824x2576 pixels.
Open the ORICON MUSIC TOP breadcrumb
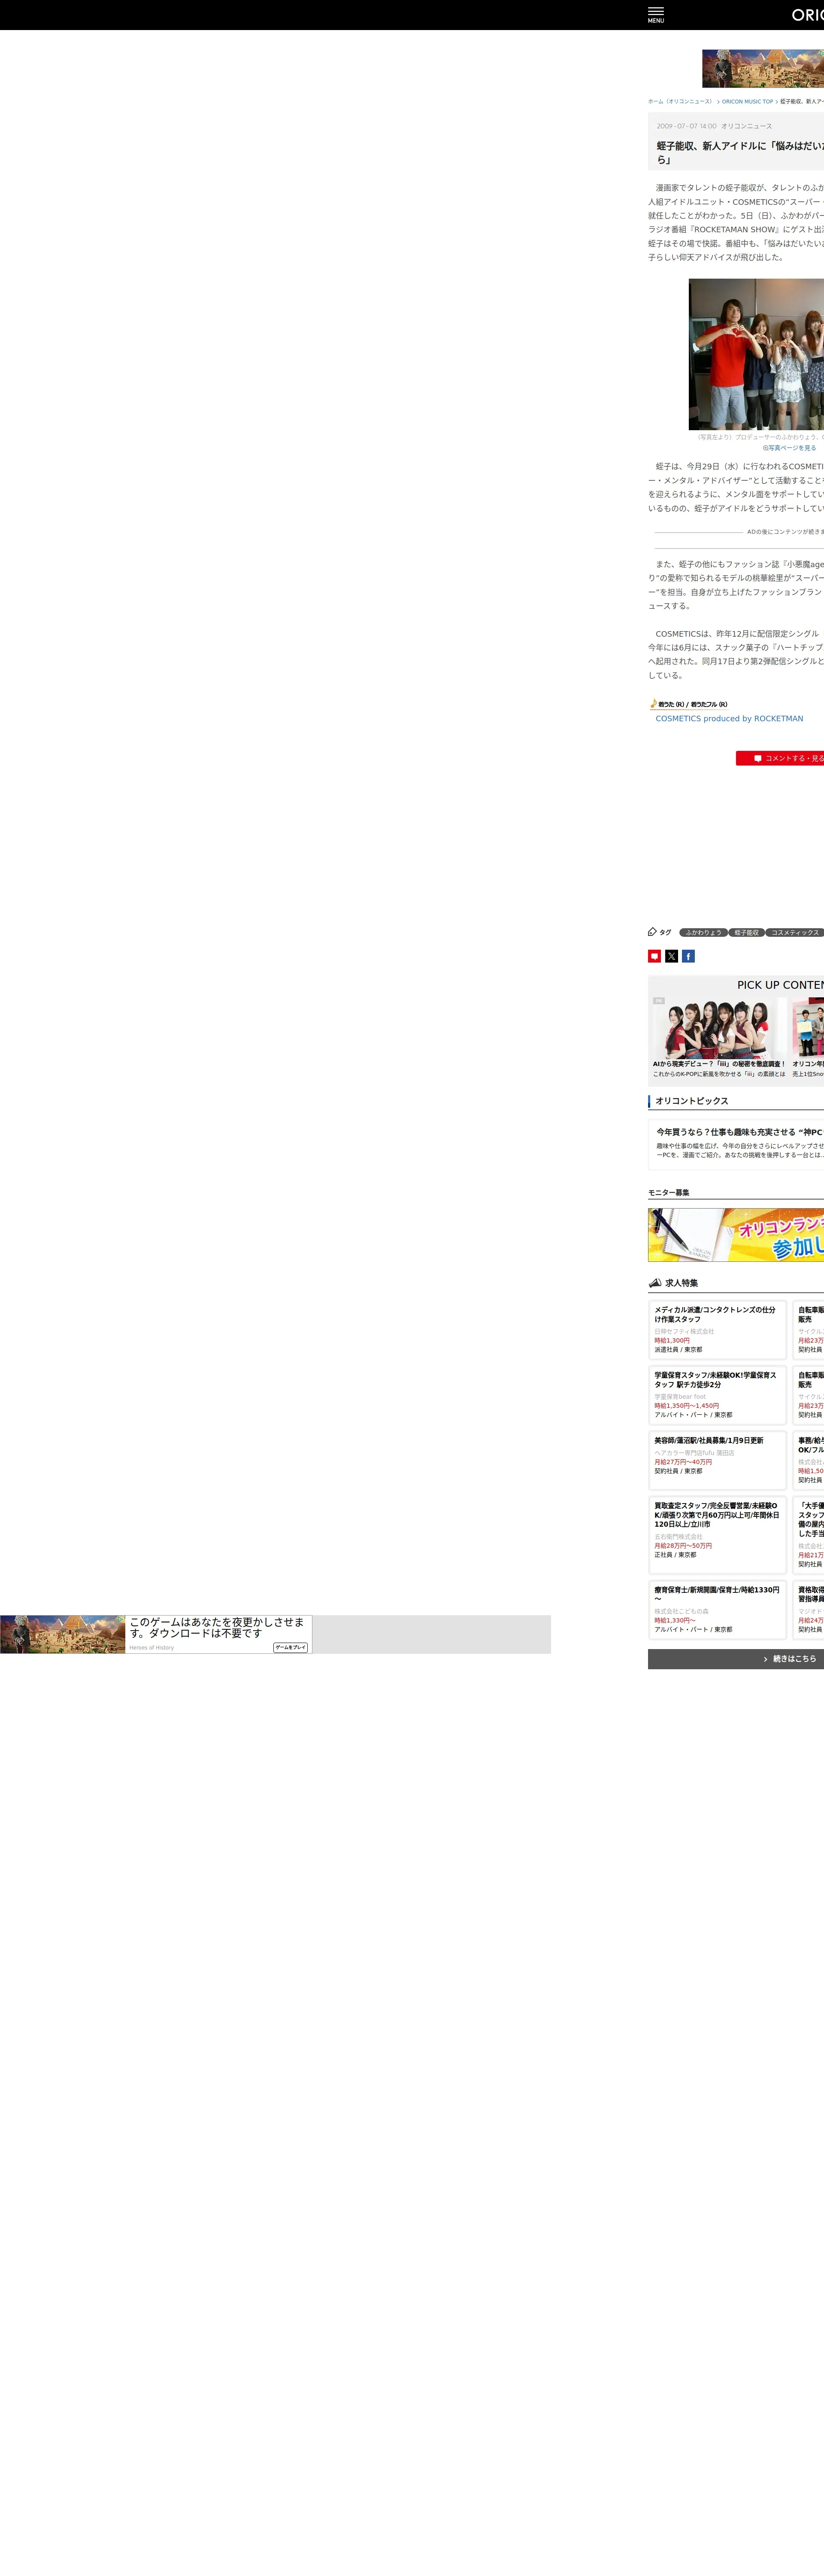point(747,101)
